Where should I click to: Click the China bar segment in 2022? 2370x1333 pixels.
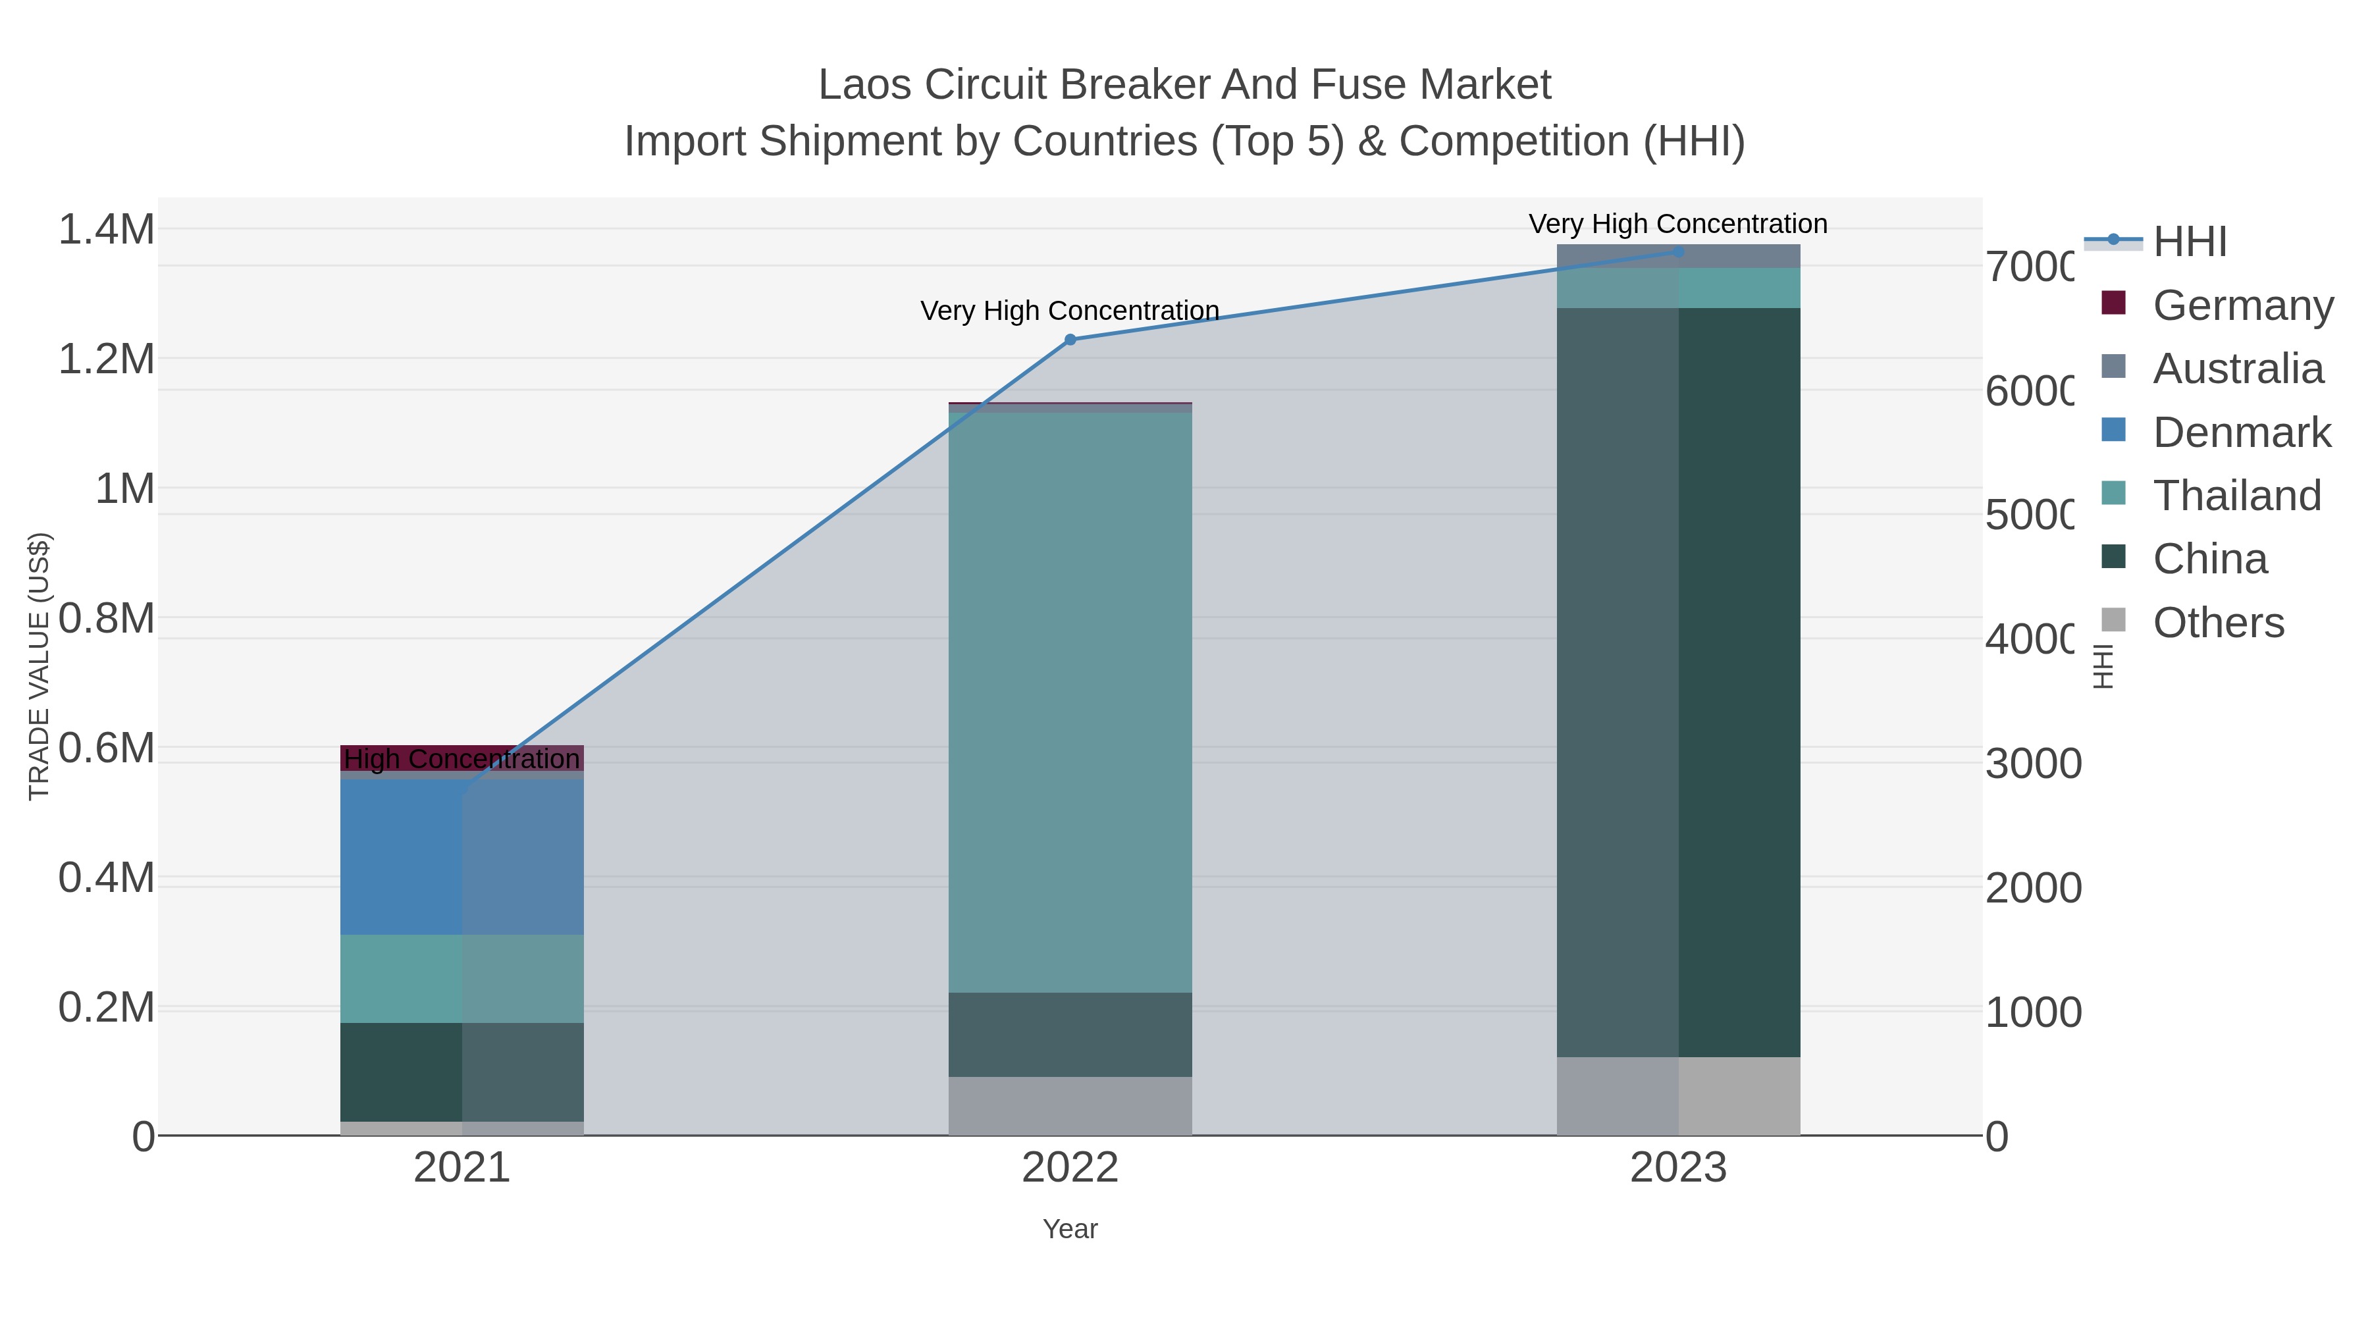pos(1070,1035)
